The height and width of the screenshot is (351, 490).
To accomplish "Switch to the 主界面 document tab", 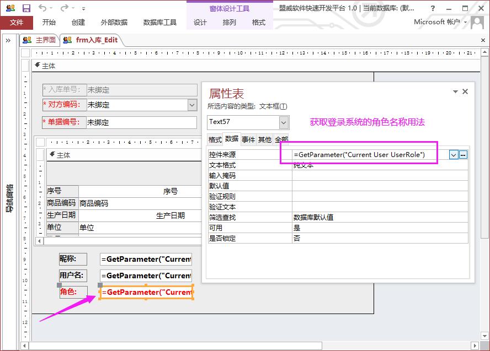I will tap(40, 40).
